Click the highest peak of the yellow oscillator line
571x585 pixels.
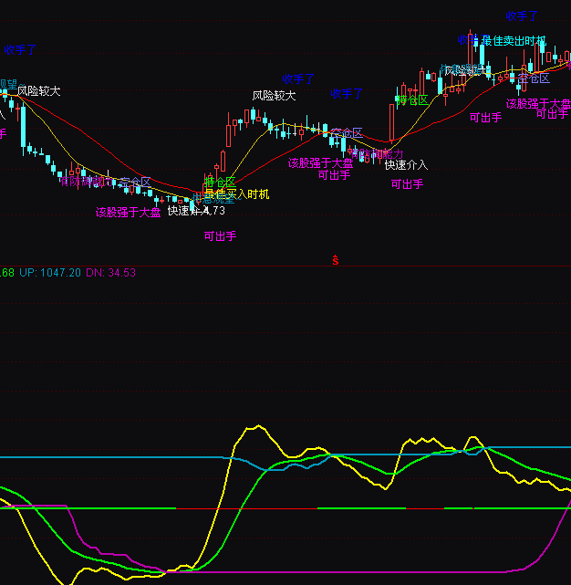click(x=254, y=426)
